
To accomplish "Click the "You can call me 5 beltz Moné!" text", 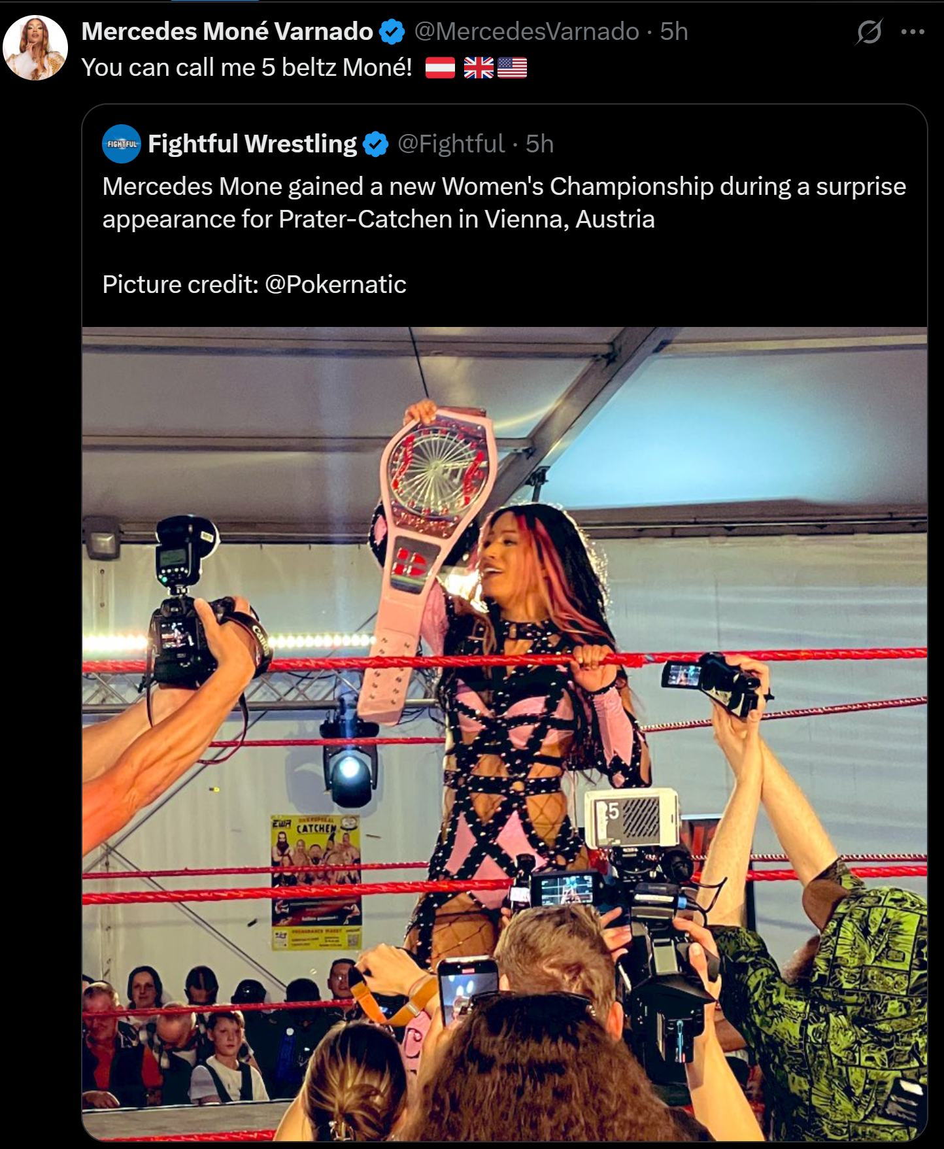I will pos(246,67).
